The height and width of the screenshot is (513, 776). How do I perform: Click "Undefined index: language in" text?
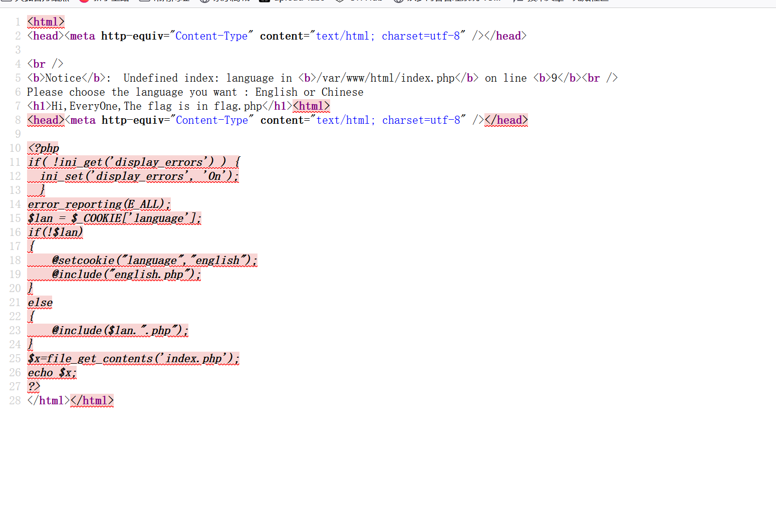coord(208,78)
